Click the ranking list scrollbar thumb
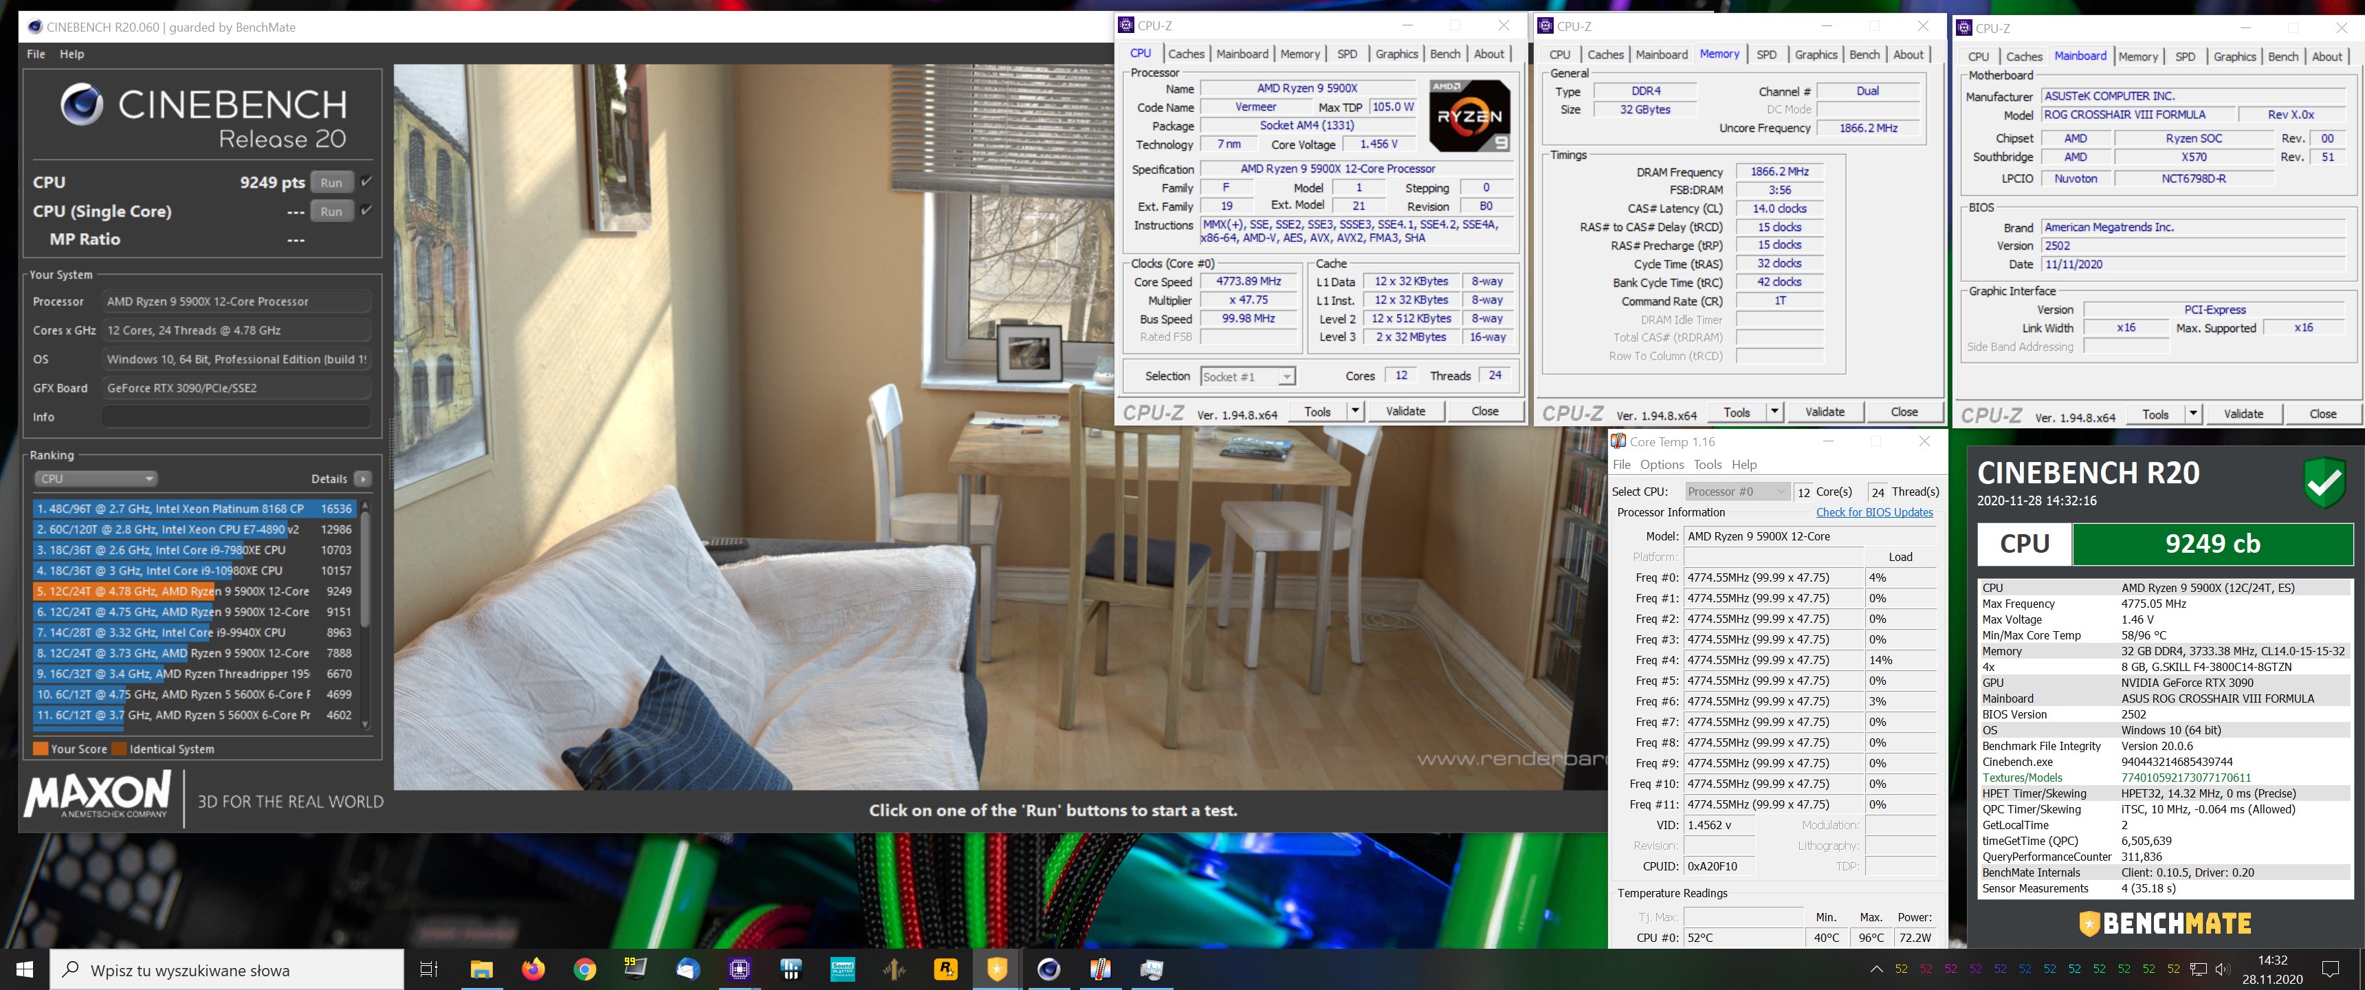The width and height of the screenshot is (2365, 990). 364,569
